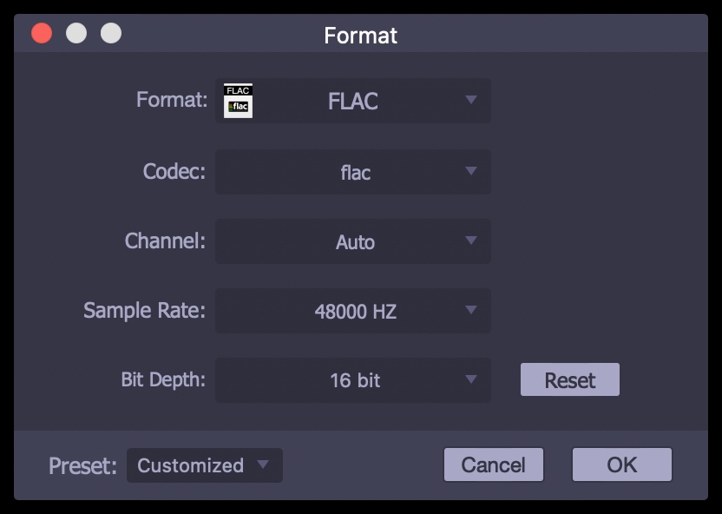Viewport: 722px width, 514px height.
Task: Click the Bit Depth dropdown arrow
Action: [x=470, y=379]
